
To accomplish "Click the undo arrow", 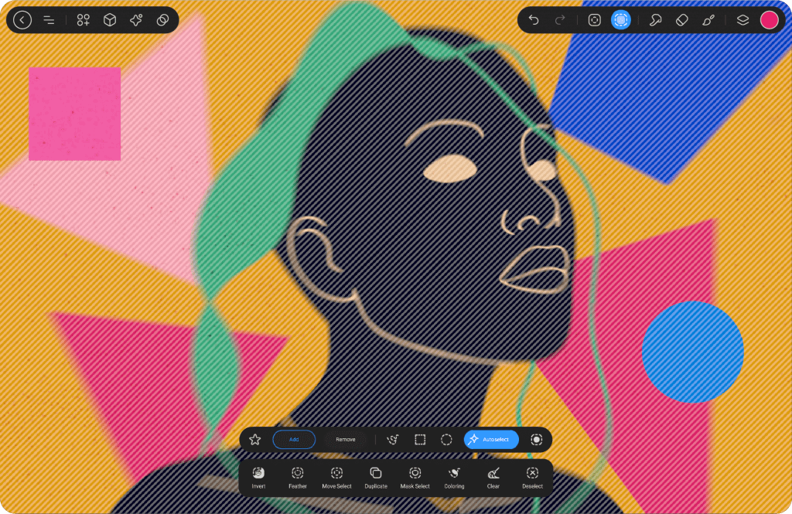I will click(x=534, y=20).
